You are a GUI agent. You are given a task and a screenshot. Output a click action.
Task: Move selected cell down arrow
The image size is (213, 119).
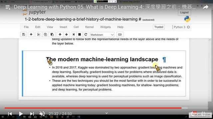pos(67,34)
